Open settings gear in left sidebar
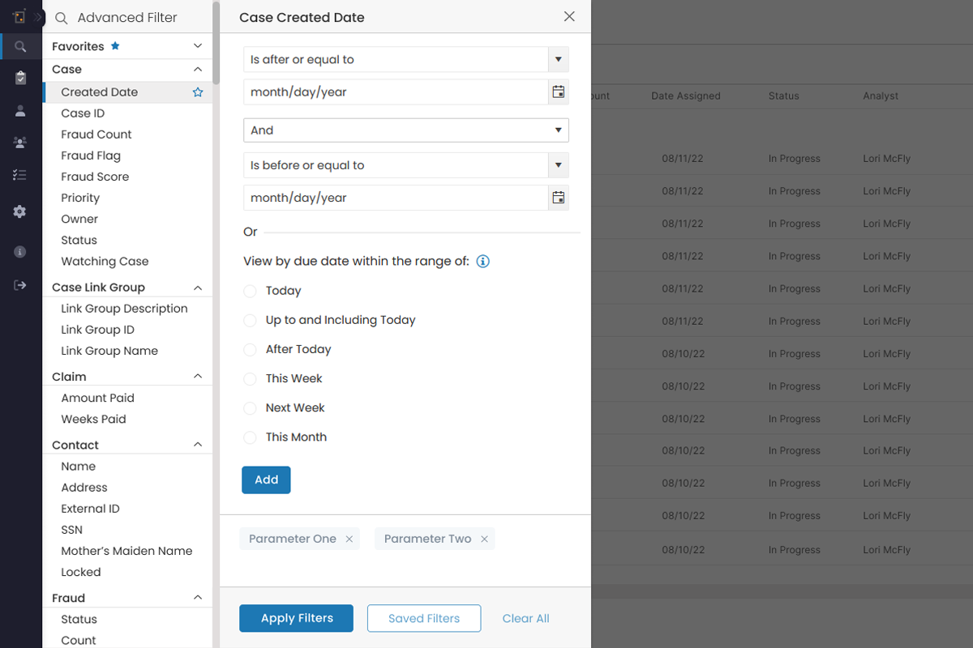 pos(20,211)
